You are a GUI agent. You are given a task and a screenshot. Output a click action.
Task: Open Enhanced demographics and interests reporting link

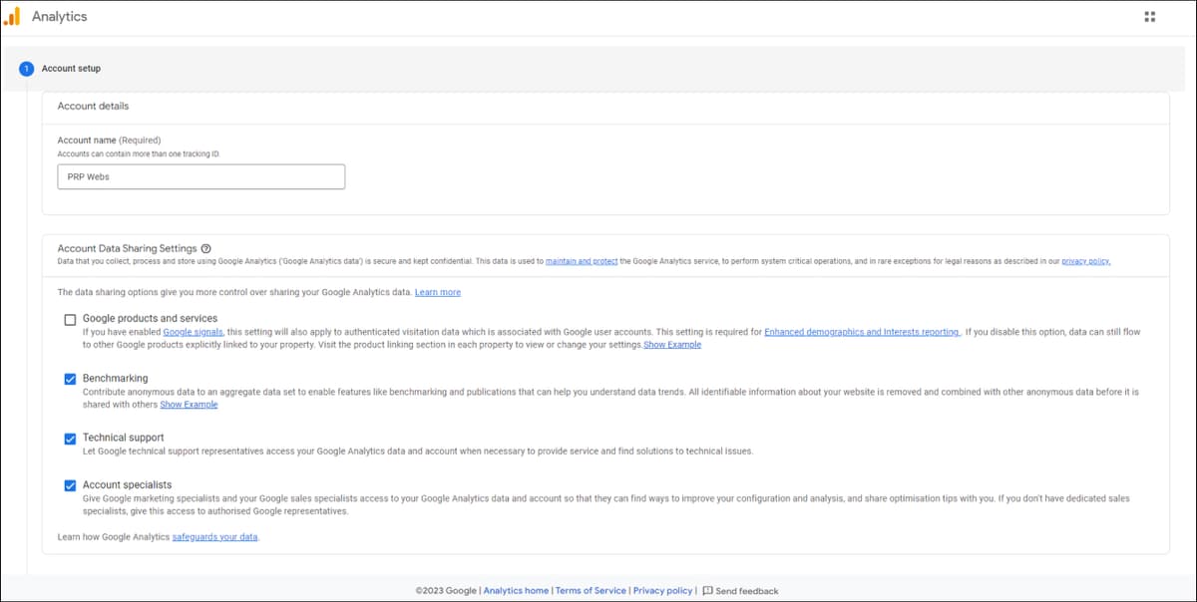[862, 332]
